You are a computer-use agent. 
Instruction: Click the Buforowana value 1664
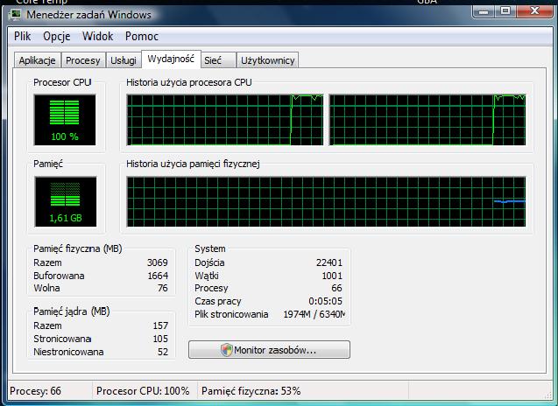pos(158,276)
